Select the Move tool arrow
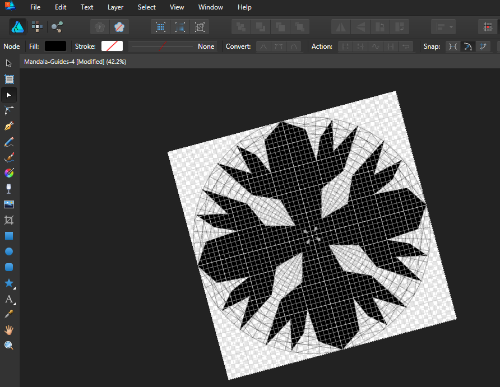 coord(9,63)
